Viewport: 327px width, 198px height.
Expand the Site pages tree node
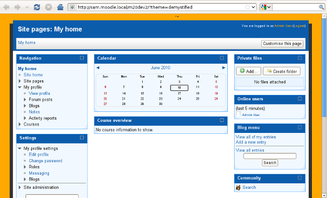click(20, 81)
